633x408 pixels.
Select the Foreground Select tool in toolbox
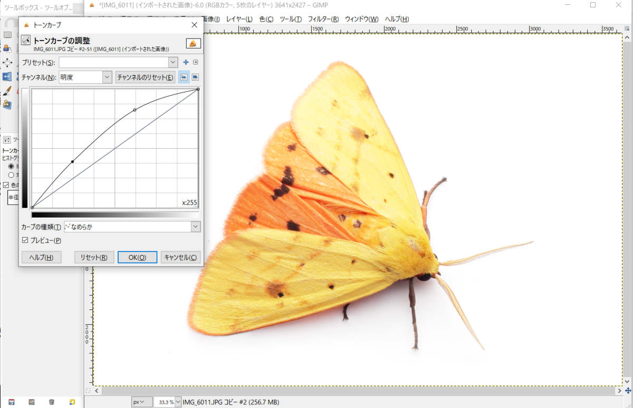[x=7, y=48]
